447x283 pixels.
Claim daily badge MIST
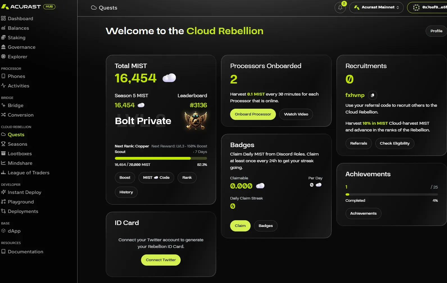[240, 226]
